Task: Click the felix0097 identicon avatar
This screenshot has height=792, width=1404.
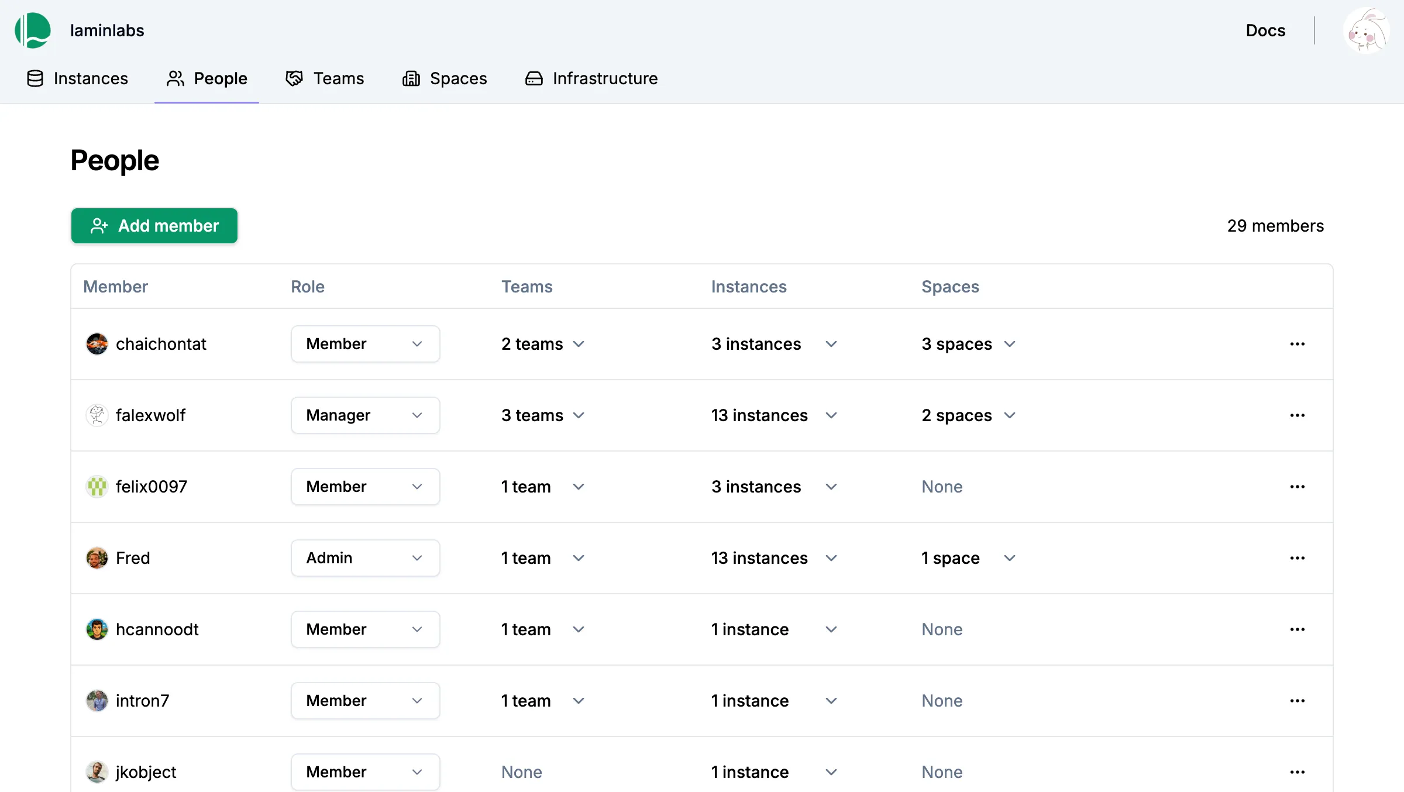Action: click(x=97, y=487)
